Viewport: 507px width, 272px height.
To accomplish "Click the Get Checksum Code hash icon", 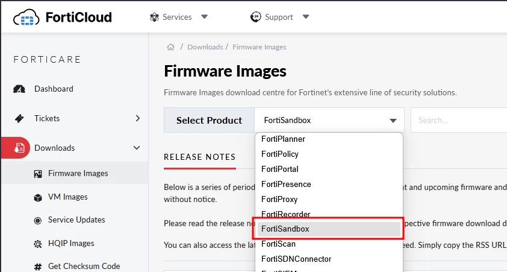I will click(38, 267).
